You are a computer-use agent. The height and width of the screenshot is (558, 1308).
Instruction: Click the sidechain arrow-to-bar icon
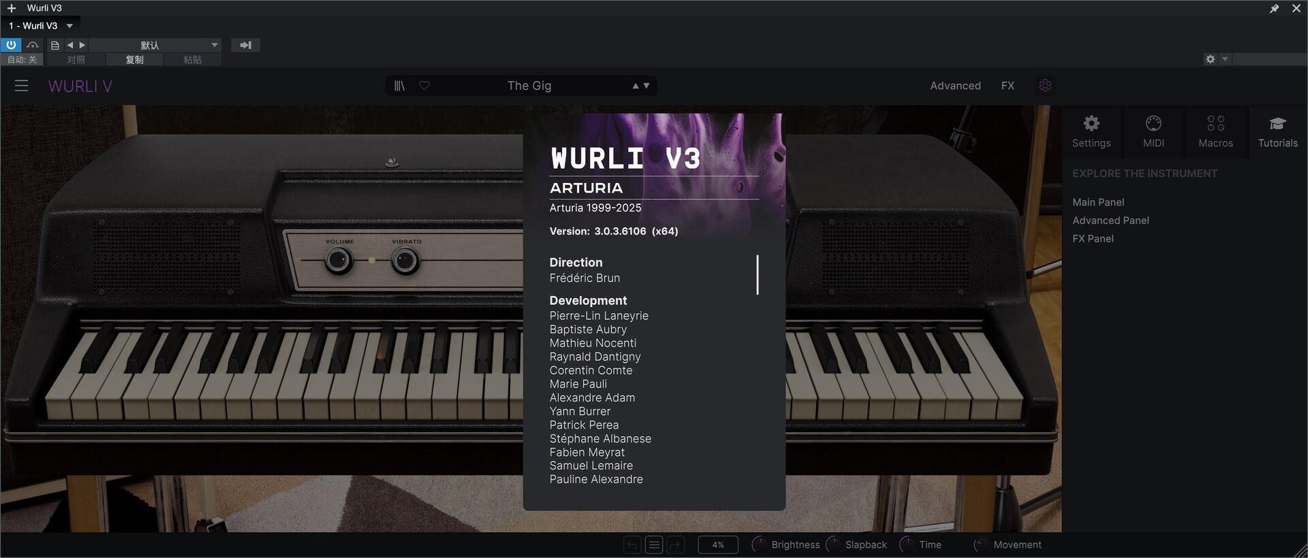tap(245, 45)
